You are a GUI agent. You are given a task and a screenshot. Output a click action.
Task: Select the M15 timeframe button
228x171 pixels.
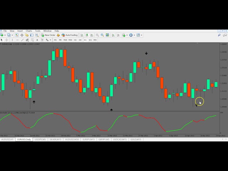pos(65,40)
